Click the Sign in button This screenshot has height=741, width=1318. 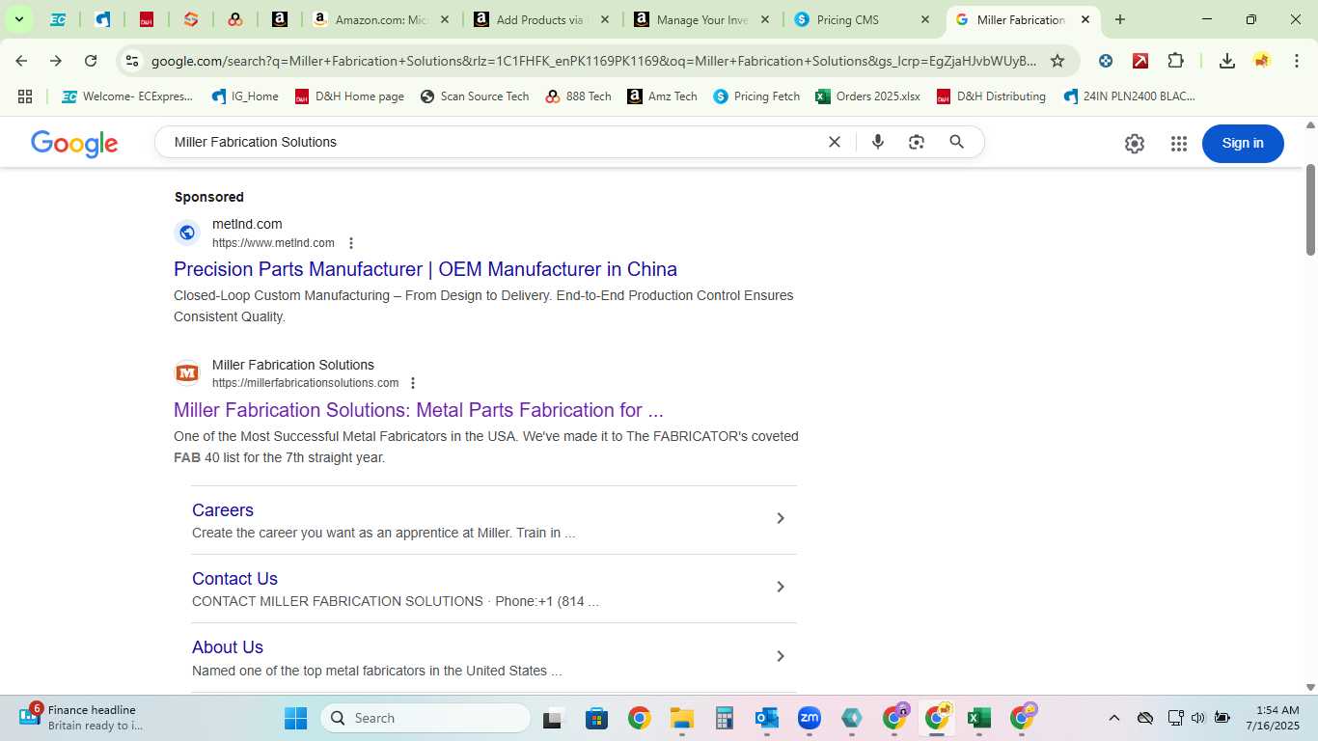point(1243,144)
